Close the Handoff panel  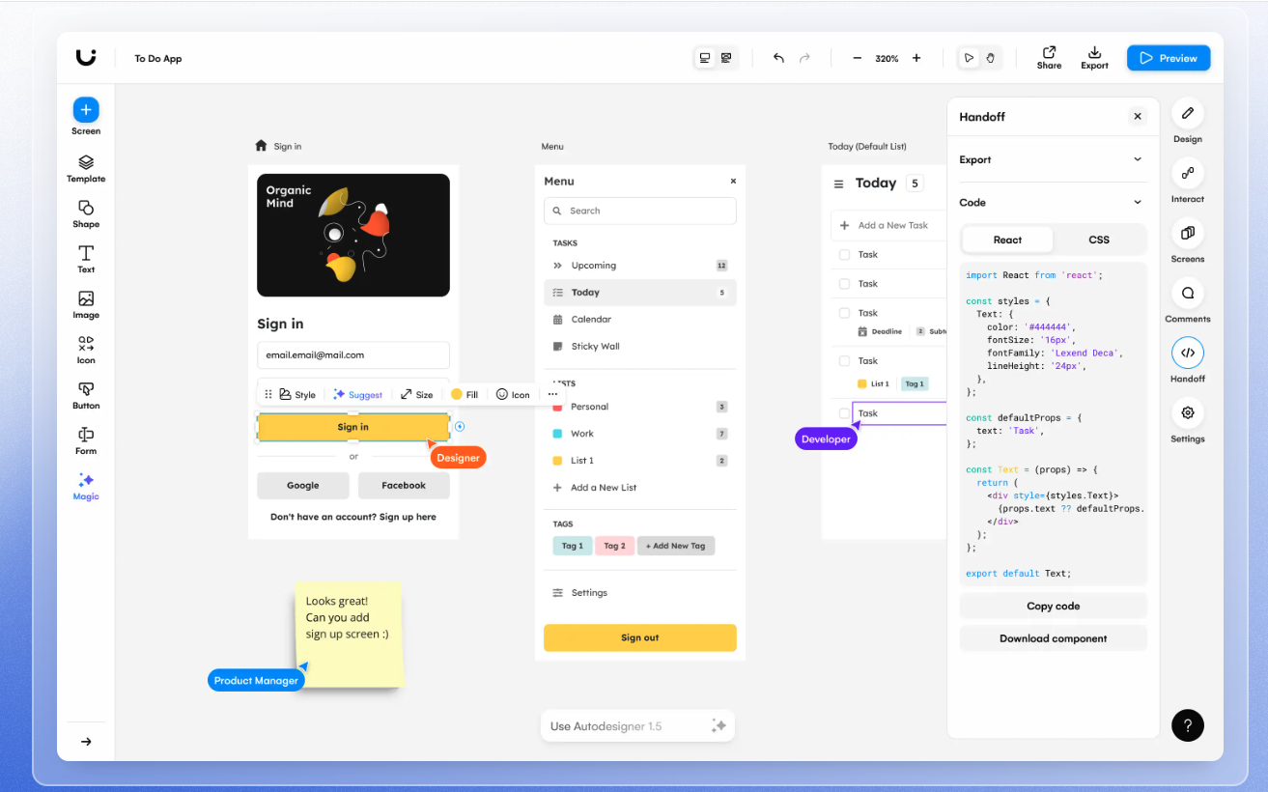click(x=1138, y=116)
